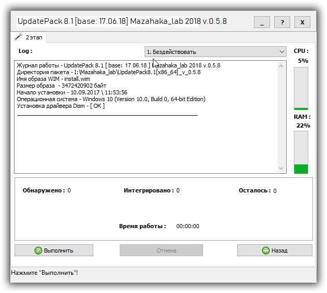Screen dimensions: 327x293
Task: Click log line 'Начало установки - 10.09.2017'
Action: tap(72, 92)
